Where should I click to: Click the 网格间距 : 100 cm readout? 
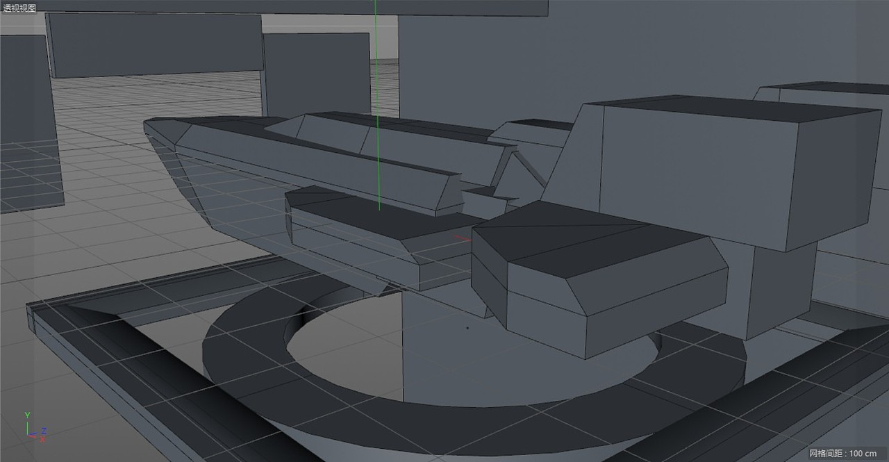pos(842,453)
